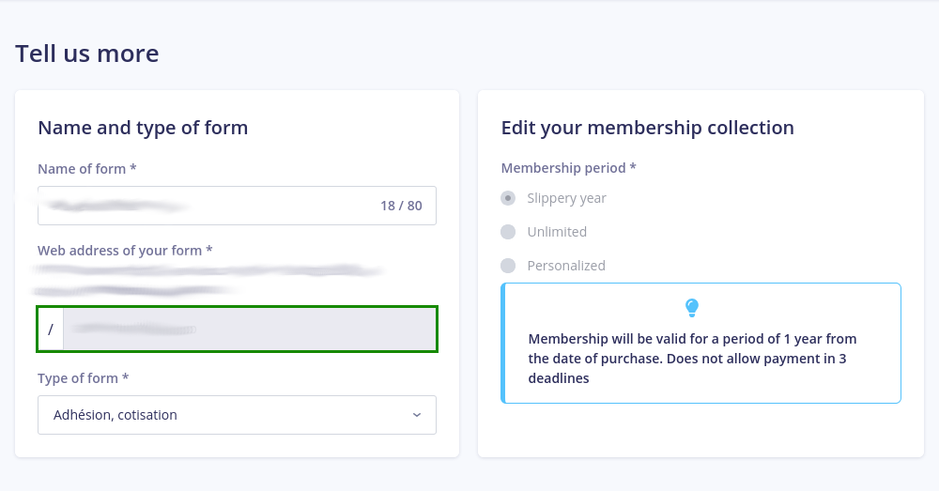939x491 pixels.
Task: Focus the Name of form input field
Action: tap(202, 206)
